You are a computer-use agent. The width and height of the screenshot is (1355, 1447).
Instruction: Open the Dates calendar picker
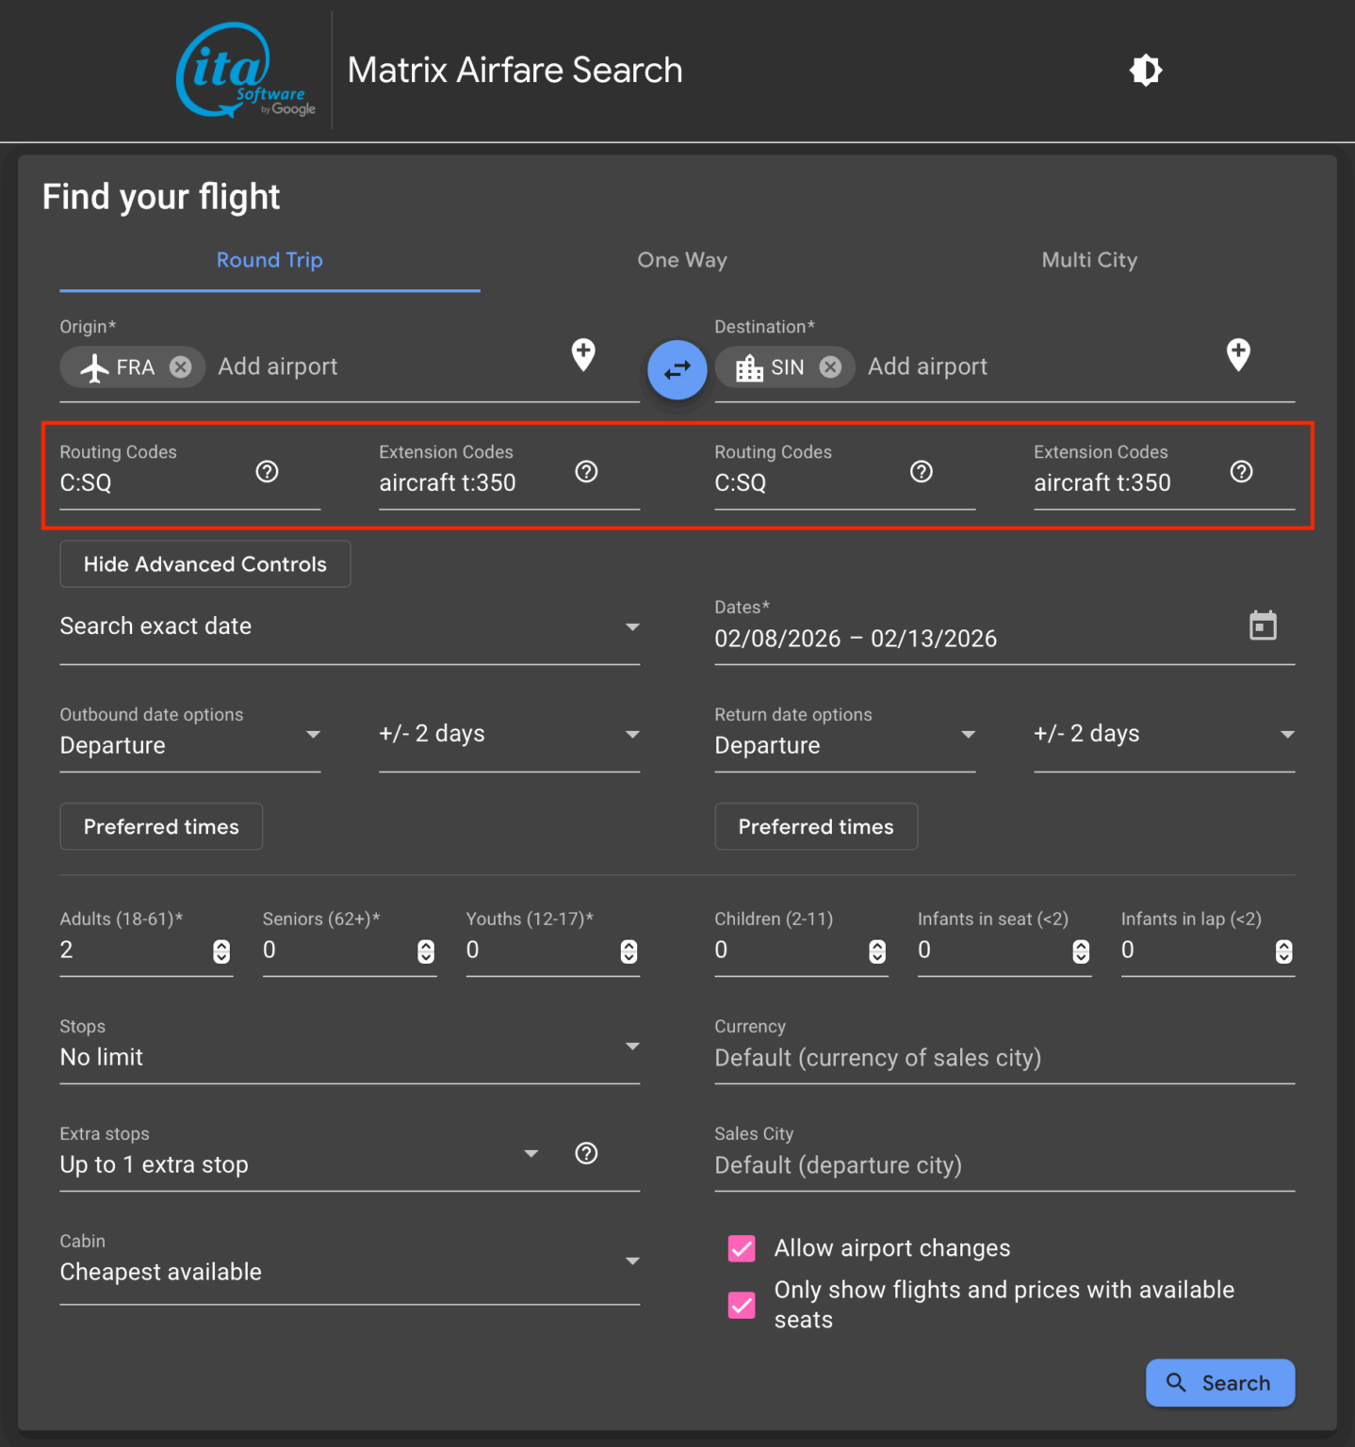(x=1262, y=626)
